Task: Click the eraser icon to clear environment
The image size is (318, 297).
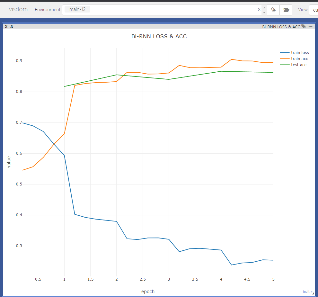Action: (273, 10)
